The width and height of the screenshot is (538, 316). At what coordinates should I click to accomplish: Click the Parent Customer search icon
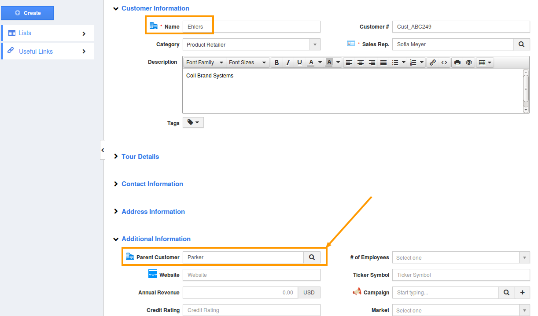312,257
